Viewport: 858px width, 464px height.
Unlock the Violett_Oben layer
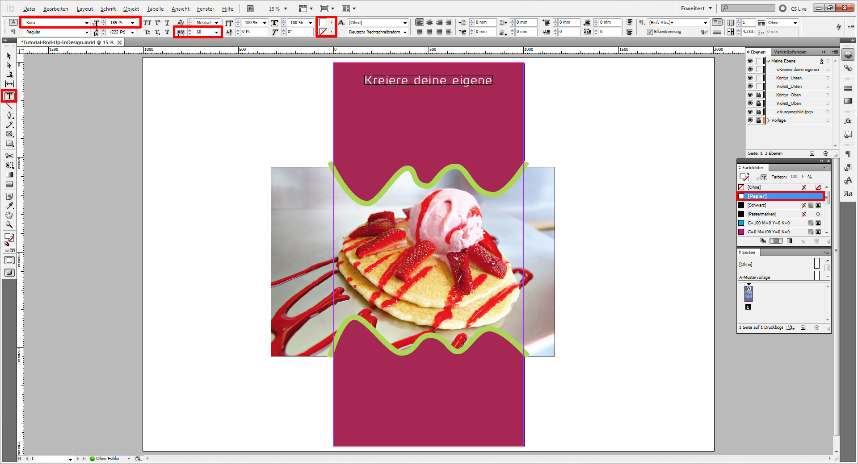click(758, 103)
